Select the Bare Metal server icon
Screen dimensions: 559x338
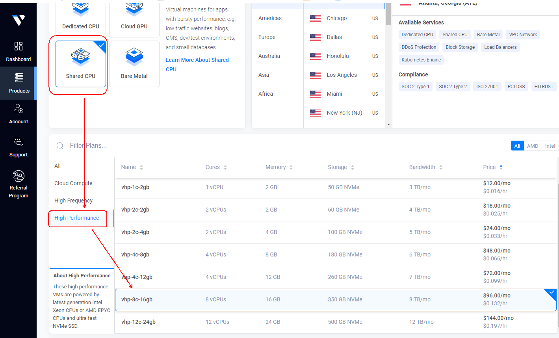pos(134,57)
